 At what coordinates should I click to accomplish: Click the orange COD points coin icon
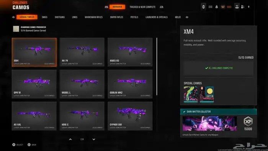tap(223, 7)
